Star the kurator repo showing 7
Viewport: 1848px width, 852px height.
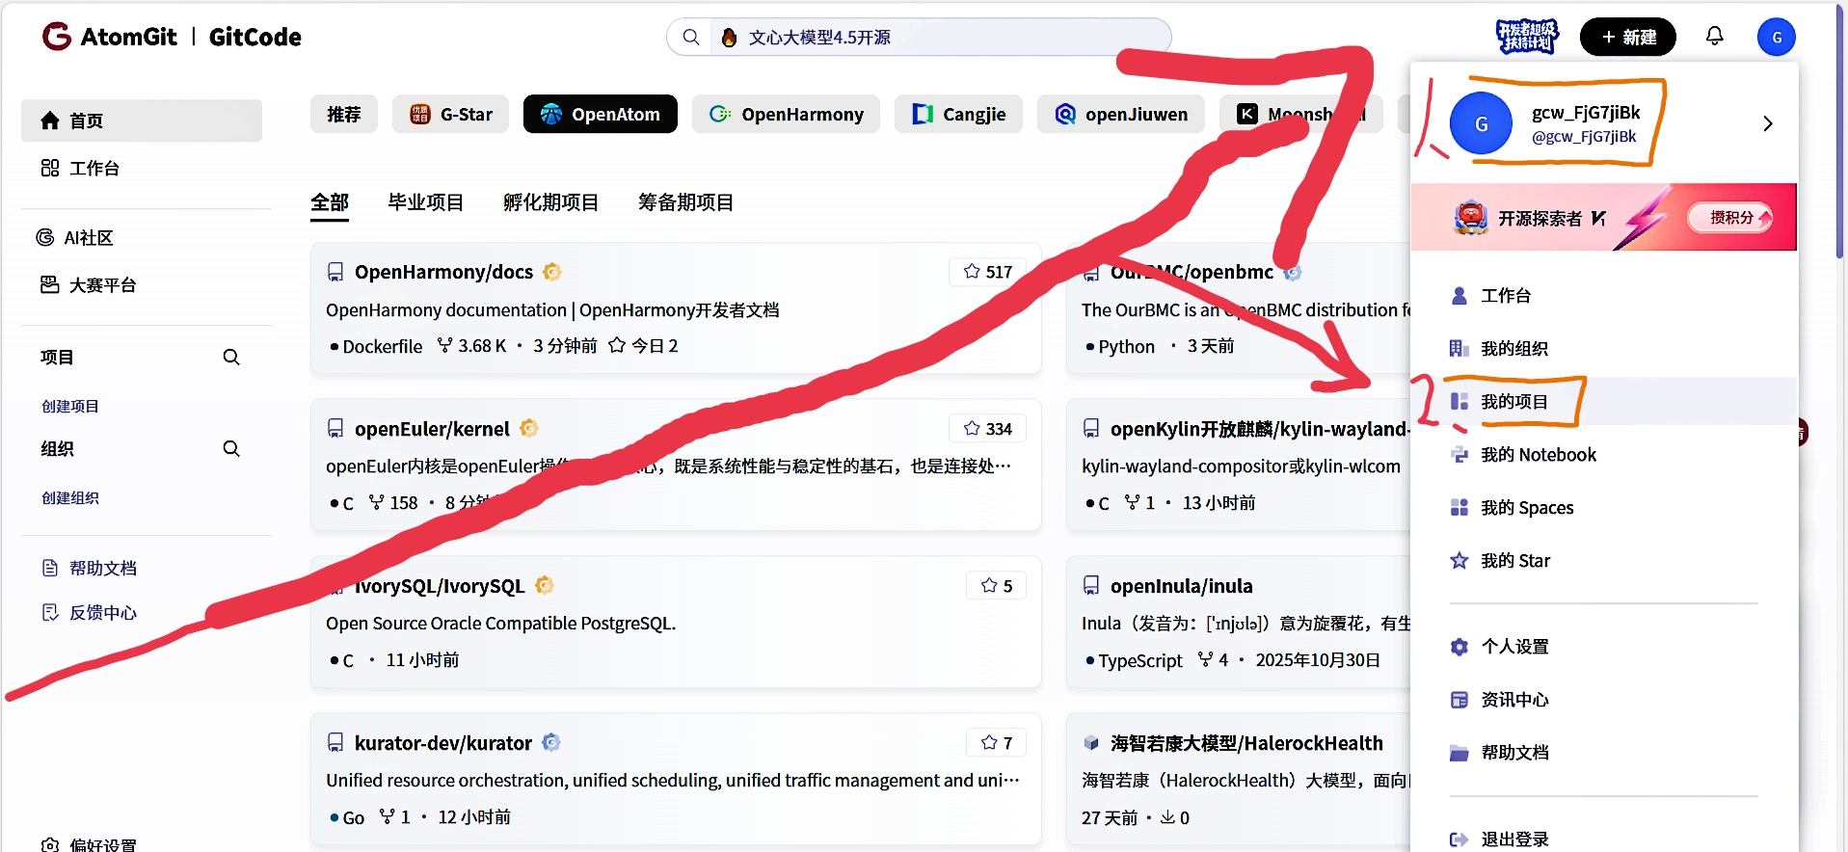(997, 742)
